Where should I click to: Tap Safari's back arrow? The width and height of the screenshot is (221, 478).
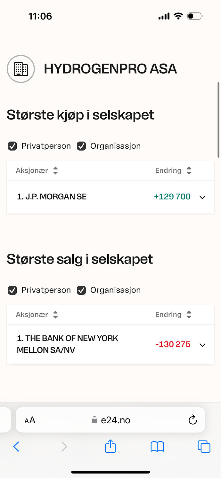[x=16, y=446]
